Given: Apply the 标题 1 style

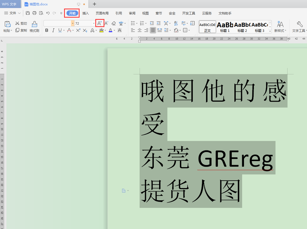Looking at the screenshot, I should pos(225,27).
